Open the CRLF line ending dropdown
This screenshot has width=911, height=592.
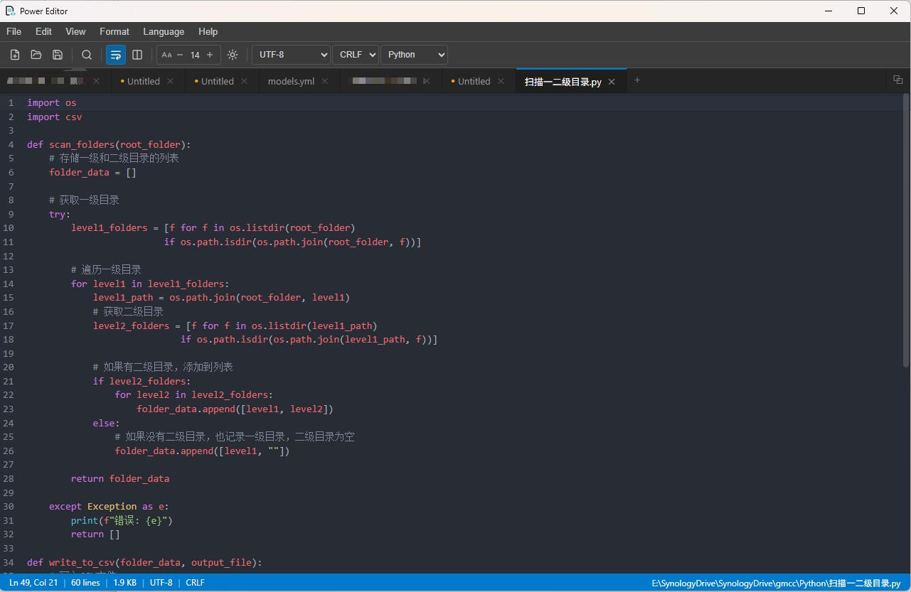click(356, 55)
